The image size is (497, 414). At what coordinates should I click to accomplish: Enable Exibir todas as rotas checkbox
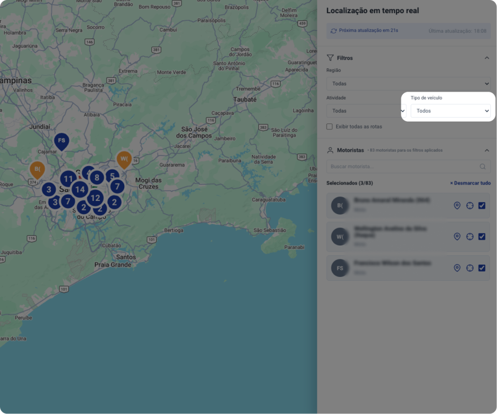point(330,126)
